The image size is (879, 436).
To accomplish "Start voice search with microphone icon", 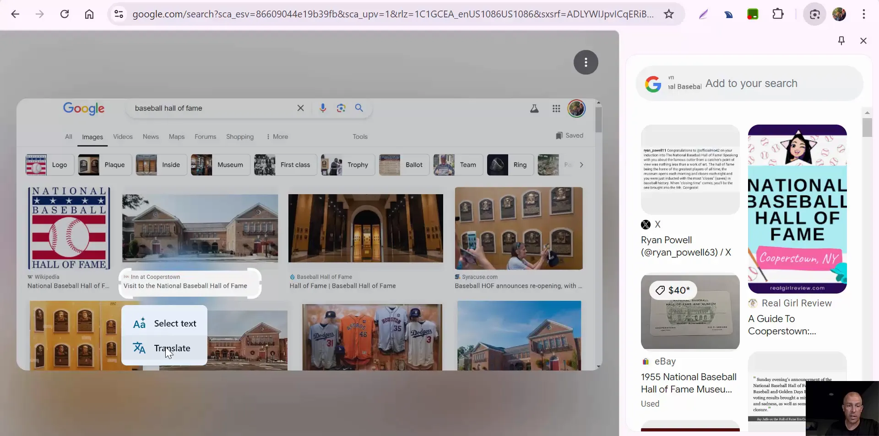I will coord(323,108).
